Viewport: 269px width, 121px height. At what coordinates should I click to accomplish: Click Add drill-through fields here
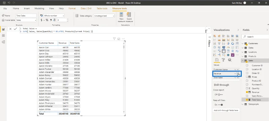226,110
